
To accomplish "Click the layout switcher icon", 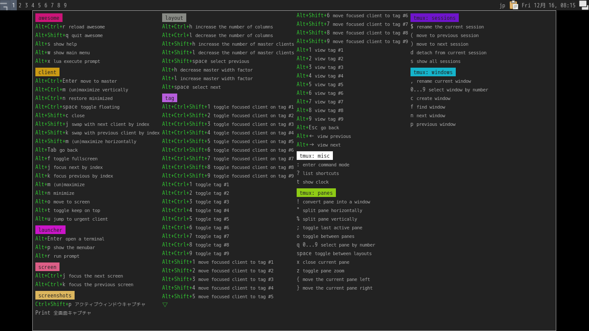I will [x=583, y=5].
